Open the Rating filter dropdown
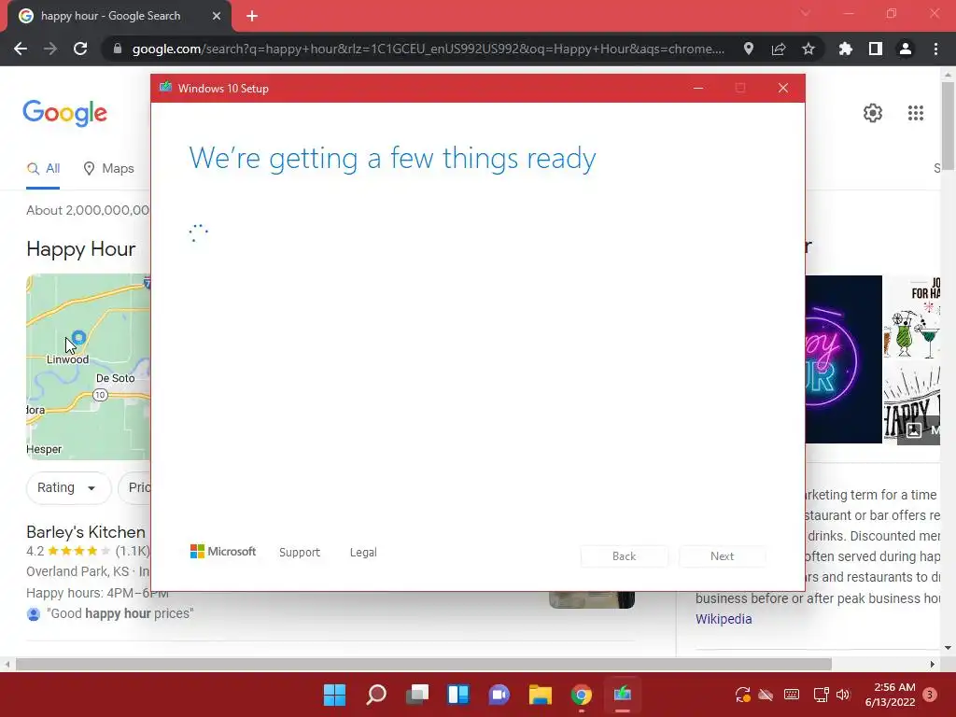Screen dimensions: 956x717 pyautogui.click(x=68, y=487)
